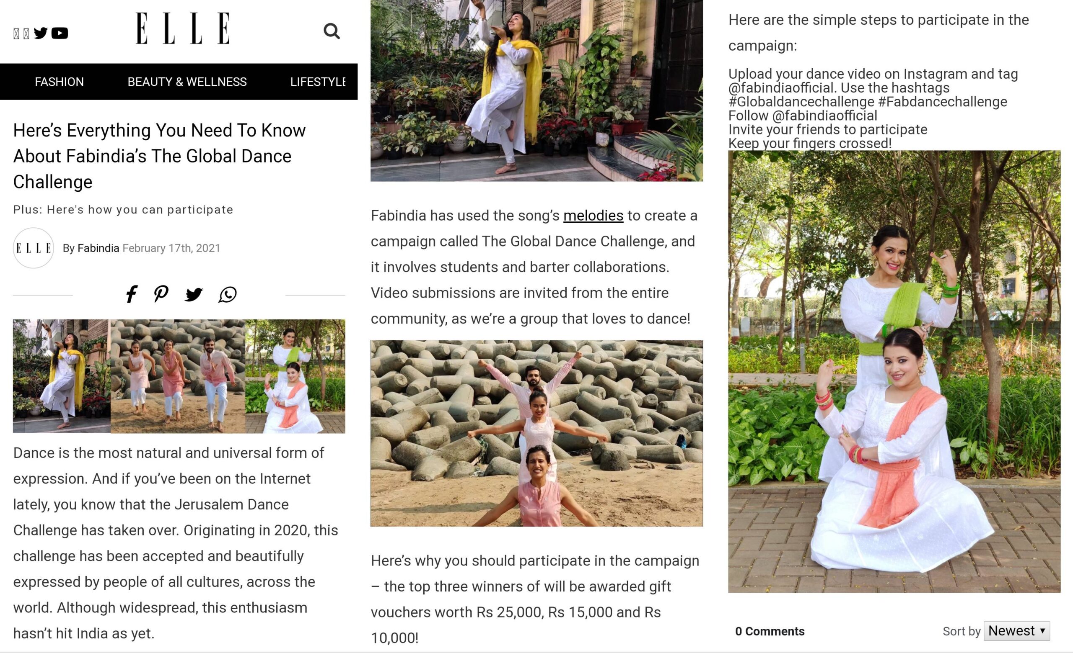Open the BEAUTY & WELLNESS menu
This screenshot has width=1073, height=653.
coord(187,82)
